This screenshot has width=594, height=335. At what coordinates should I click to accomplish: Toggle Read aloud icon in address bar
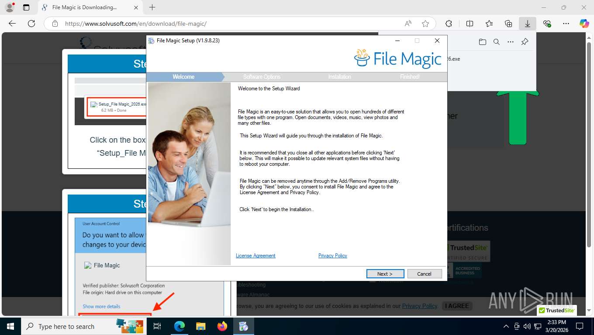[408, 24]
